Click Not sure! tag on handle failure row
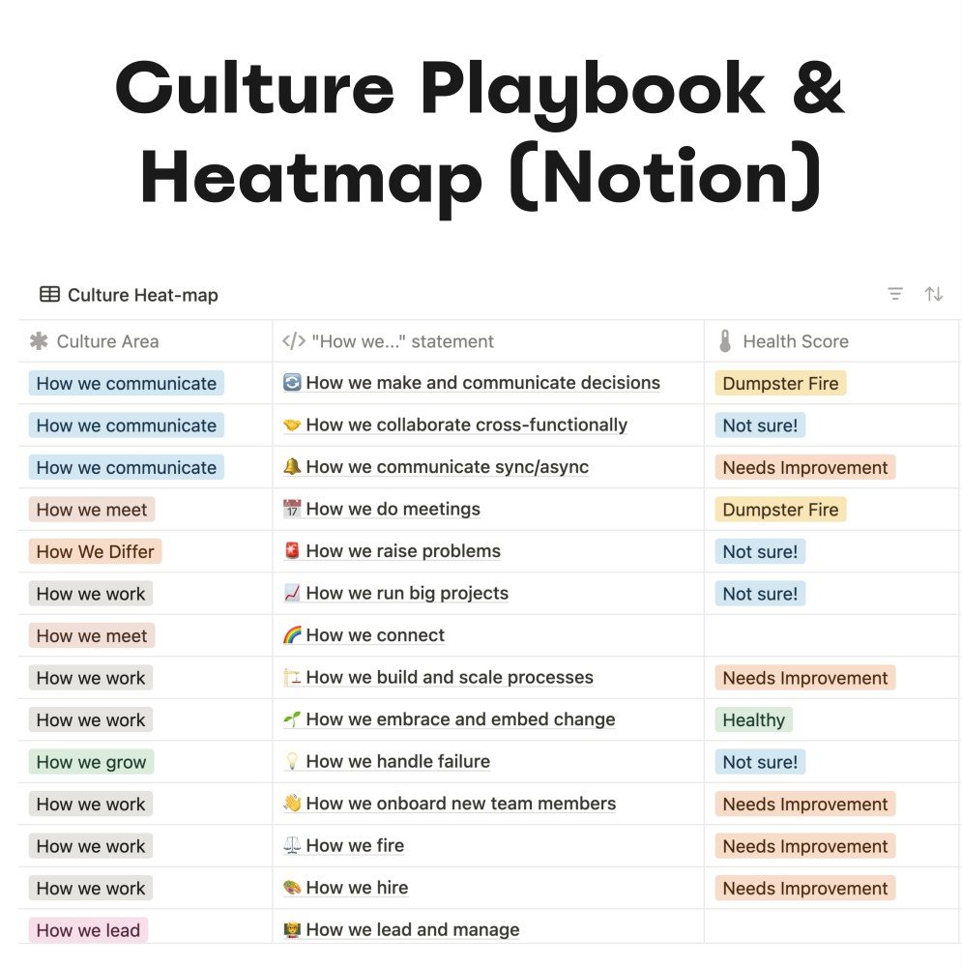The image size is (962, 967). [x=760, y=762]
